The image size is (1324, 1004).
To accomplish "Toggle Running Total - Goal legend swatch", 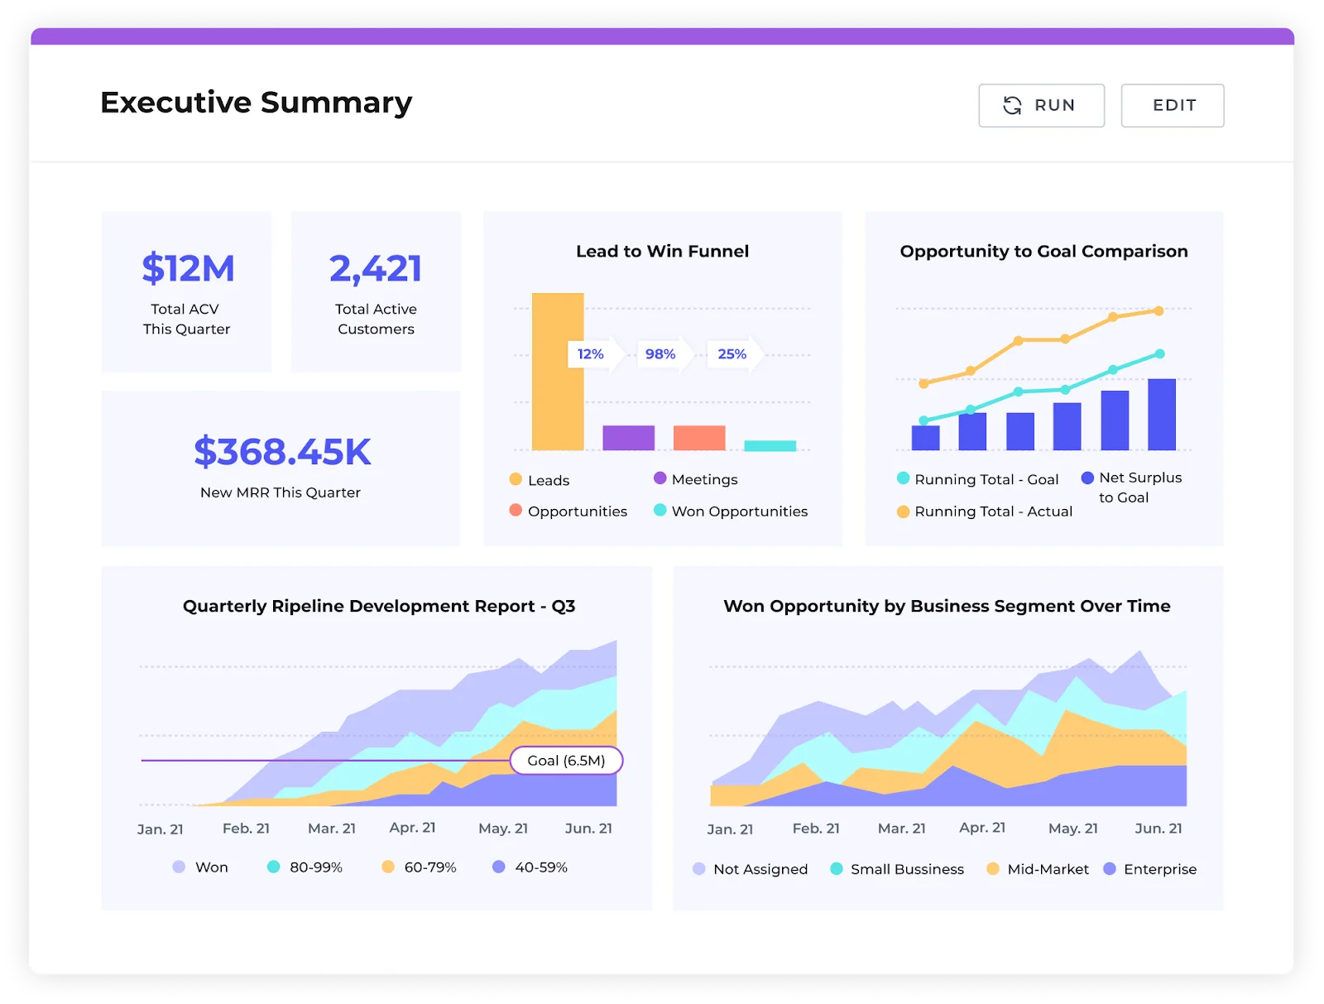I will 904,478.
